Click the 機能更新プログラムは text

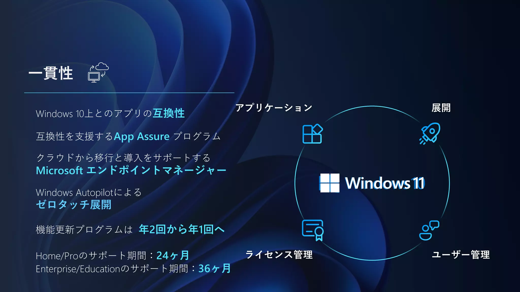click(84, 230)
